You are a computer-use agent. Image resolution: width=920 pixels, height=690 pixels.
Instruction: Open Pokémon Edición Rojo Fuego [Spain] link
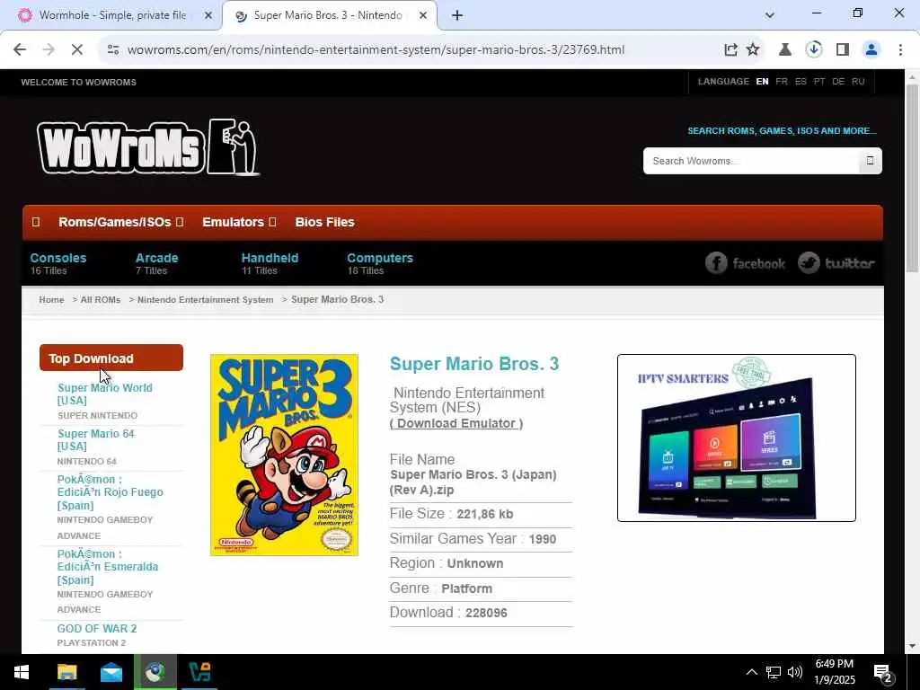coord(111,492)
